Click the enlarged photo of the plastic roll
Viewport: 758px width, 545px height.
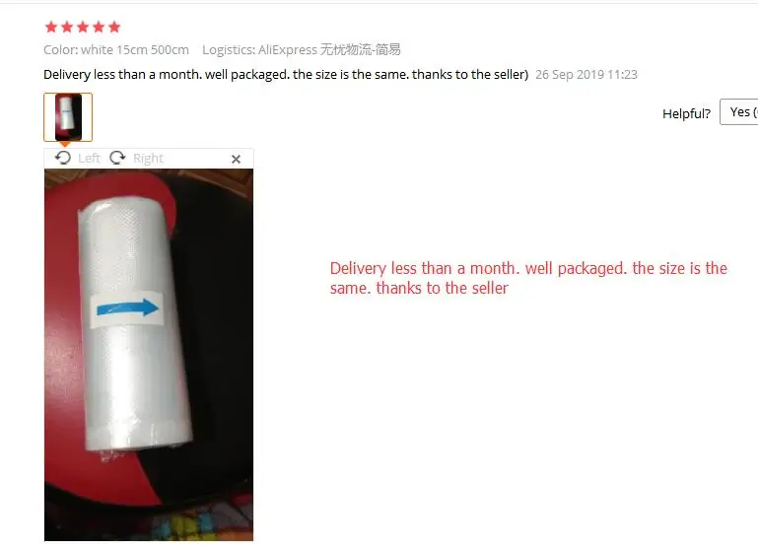coord(149,355)
